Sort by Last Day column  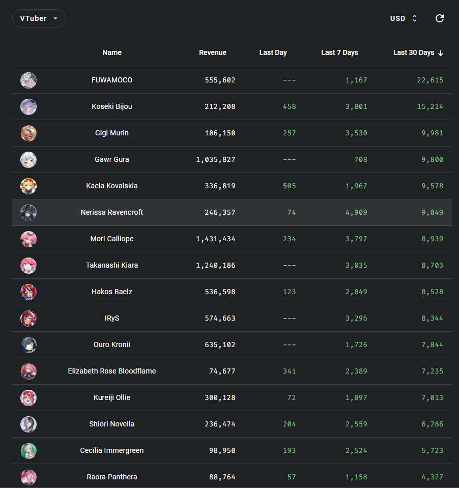pyautogui.click(x=273, y=52)
